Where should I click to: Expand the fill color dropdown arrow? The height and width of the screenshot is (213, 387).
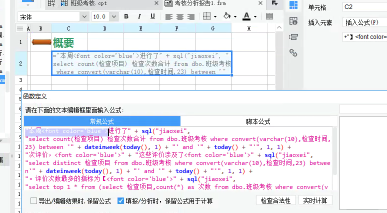coord(235,17)
